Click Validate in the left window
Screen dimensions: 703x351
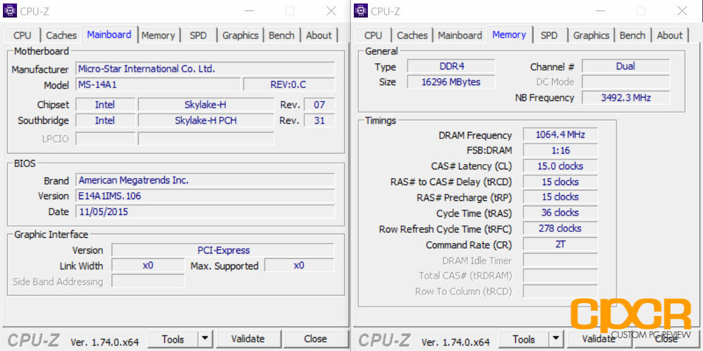click(x=248, y=339)
